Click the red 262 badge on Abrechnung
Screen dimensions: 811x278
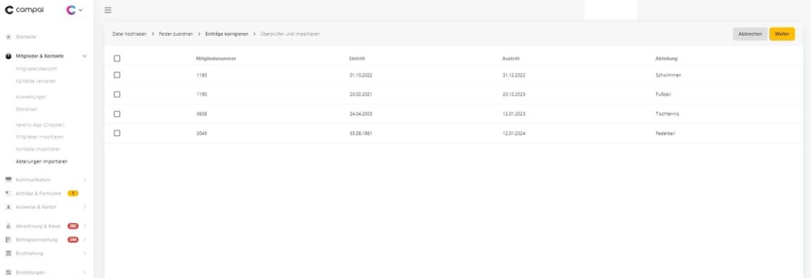(73, 227)
